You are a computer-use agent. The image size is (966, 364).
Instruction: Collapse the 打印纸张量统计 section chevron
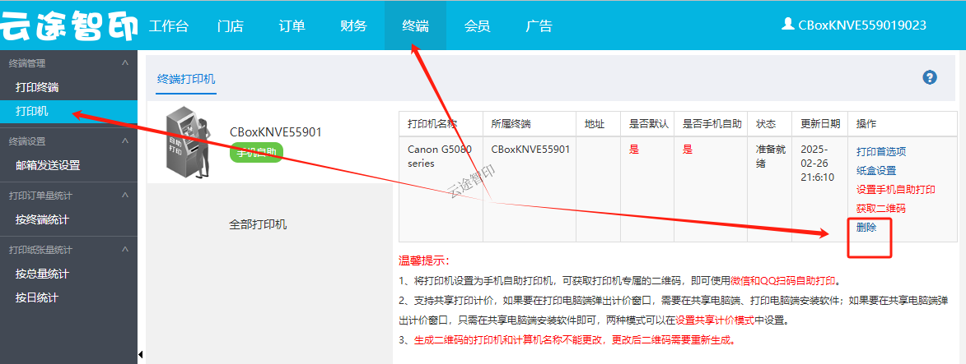pos(124,250)
